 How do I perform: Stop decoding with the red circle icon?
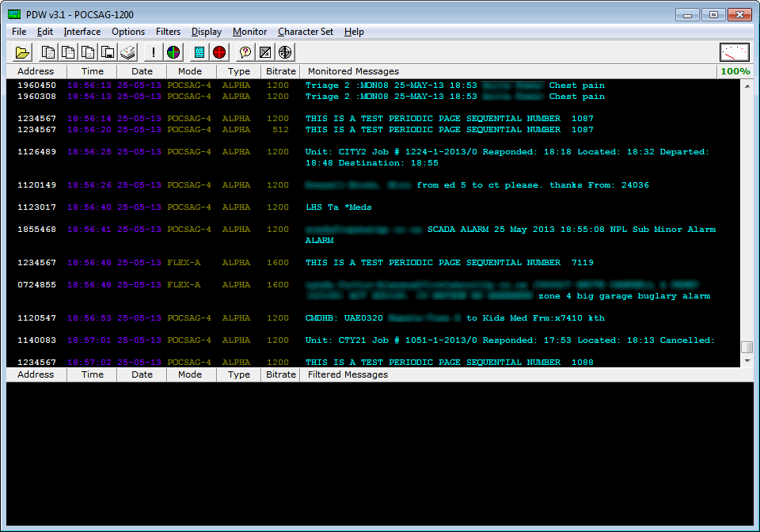(x=219, y=52)
